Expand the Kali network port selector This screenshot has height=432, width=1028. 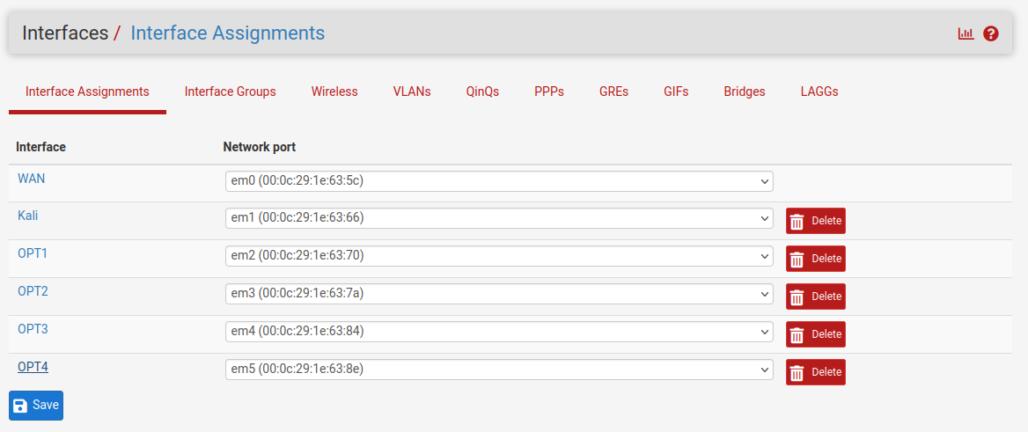[499, 218]
